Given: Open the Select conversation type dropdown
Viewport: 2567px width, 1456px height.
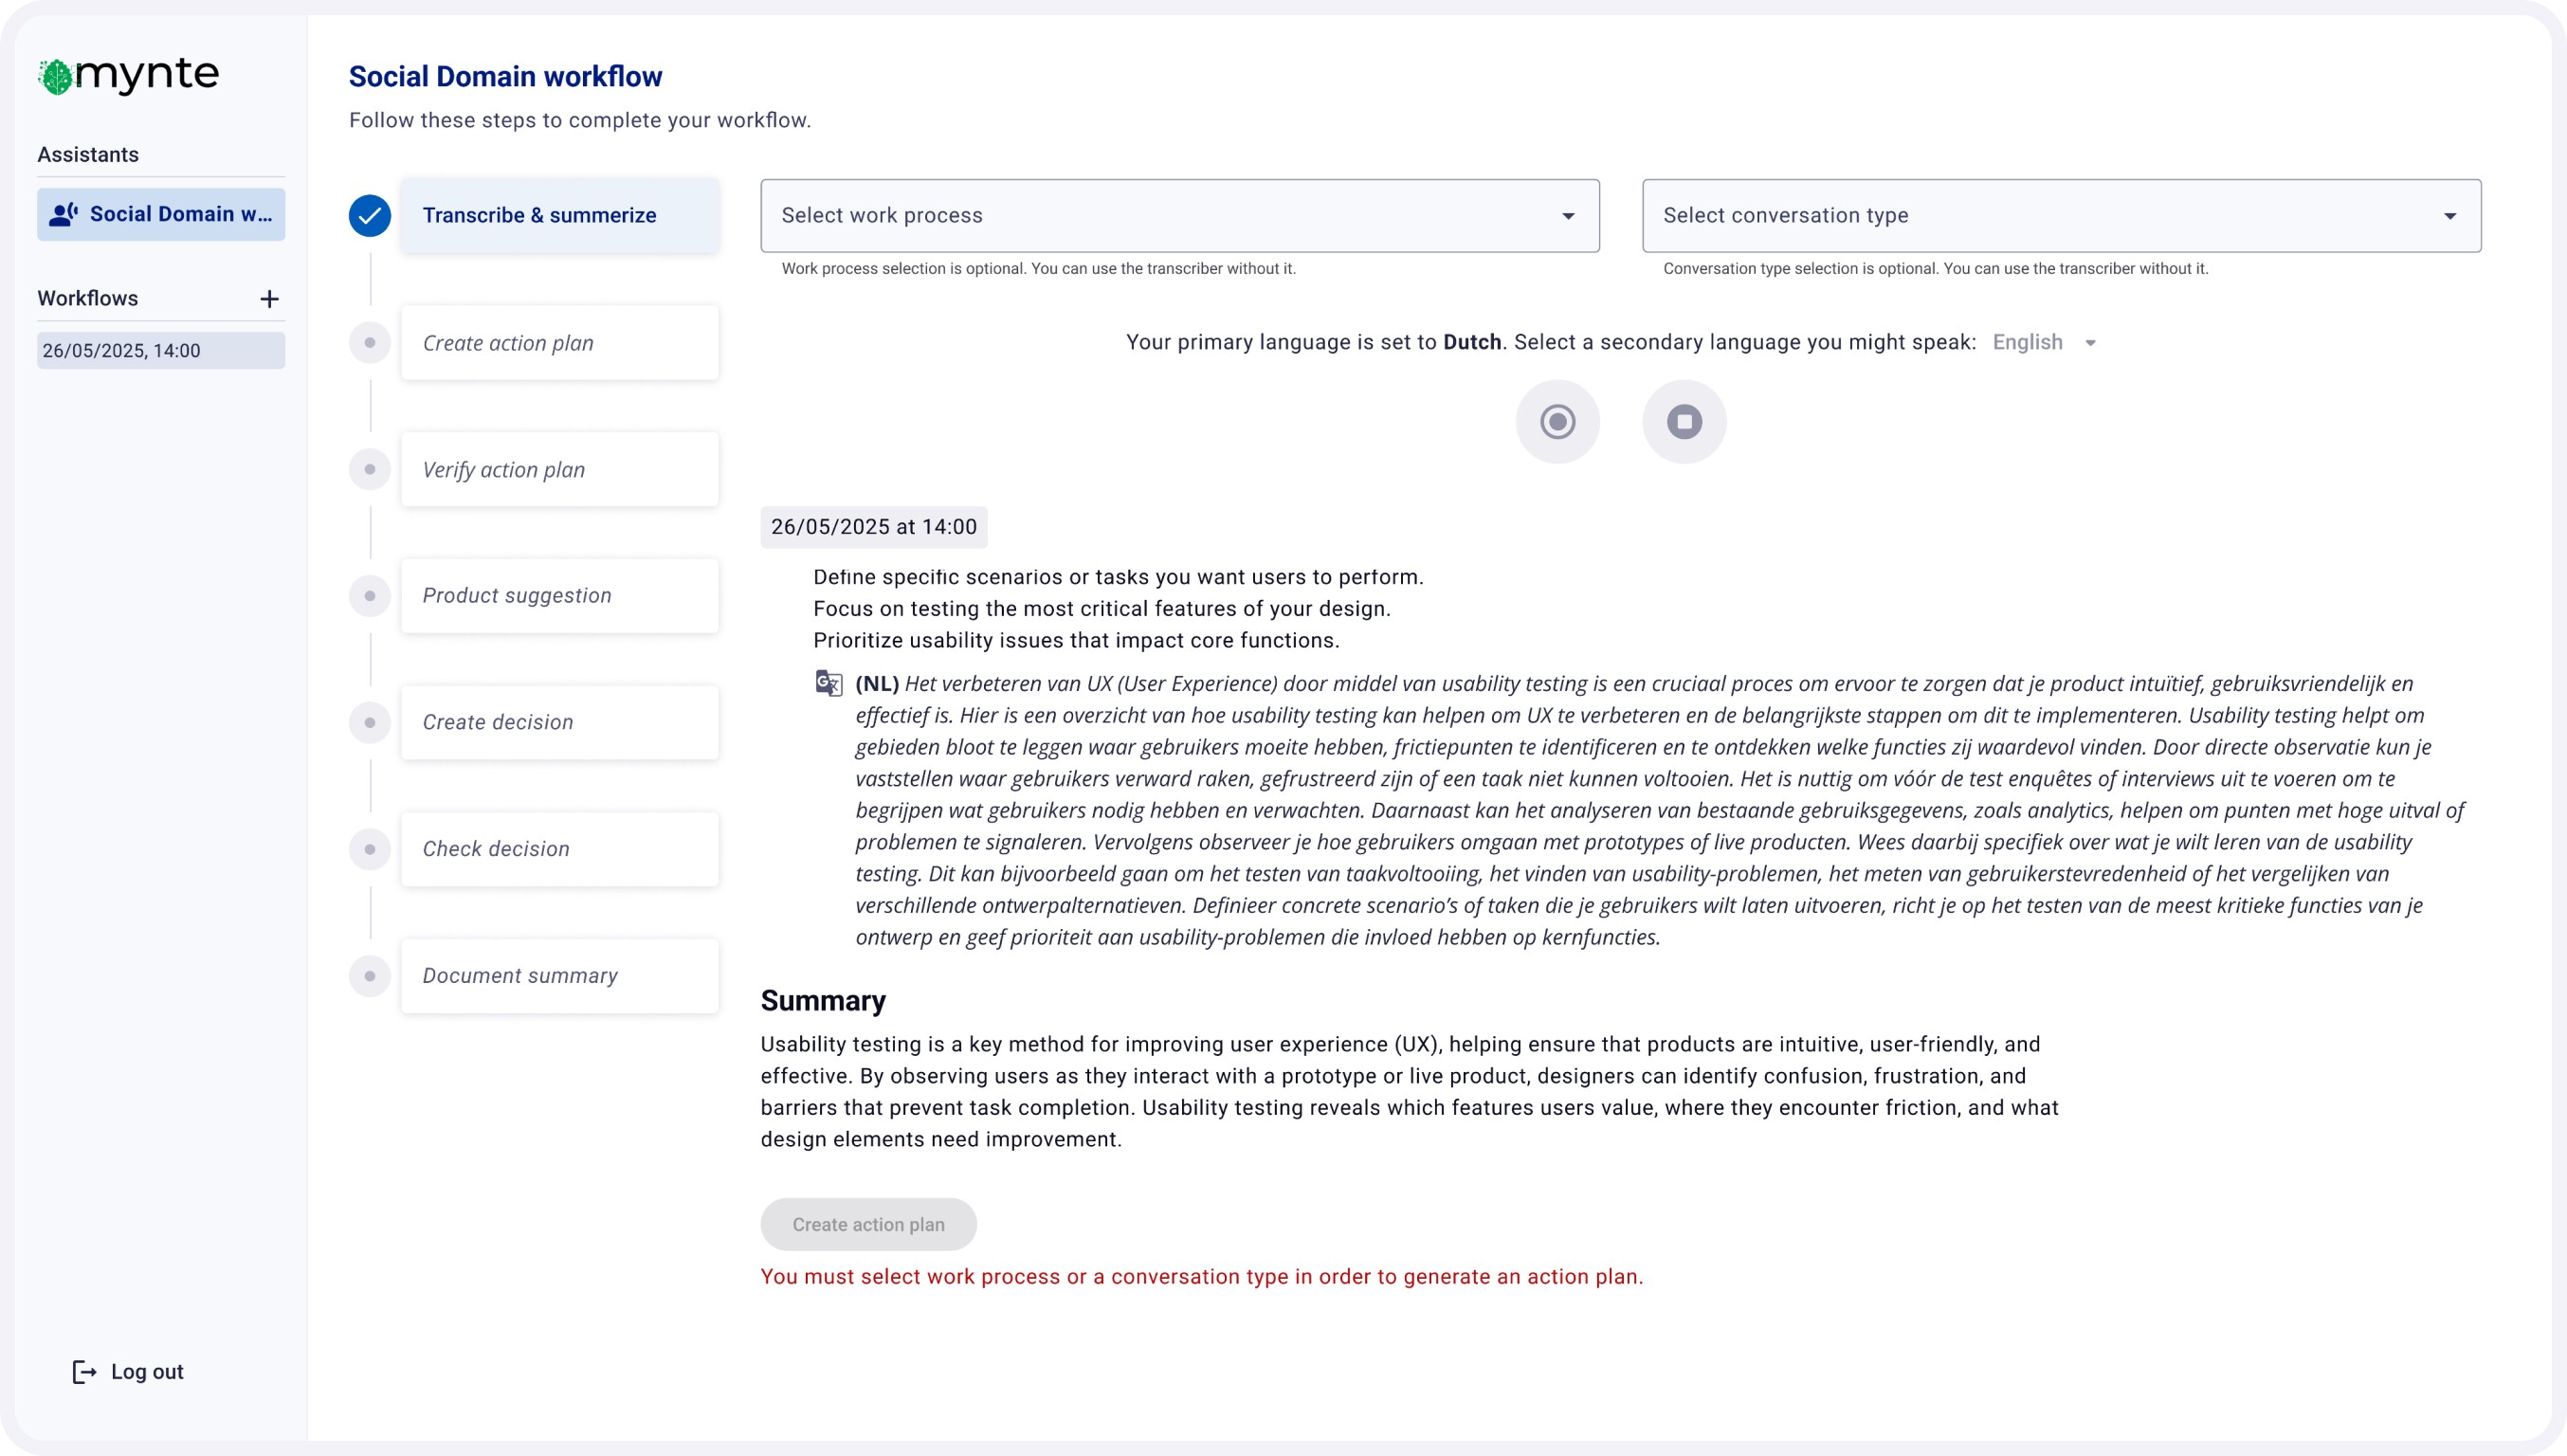Looking at the screenshot, I should (2060, 216).
